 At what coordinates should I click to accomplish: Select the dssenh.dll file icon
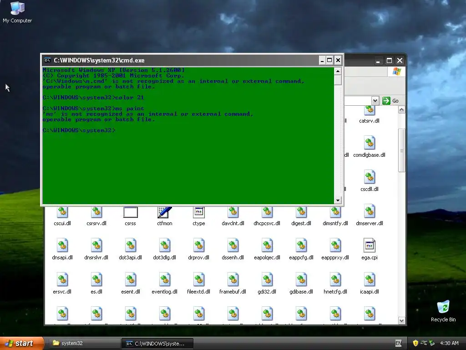point(233,249)
